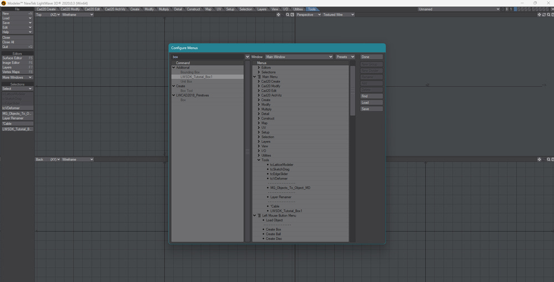Open the Image Editor
Screen dimensions: 554x282
click(x=17, y=63)
